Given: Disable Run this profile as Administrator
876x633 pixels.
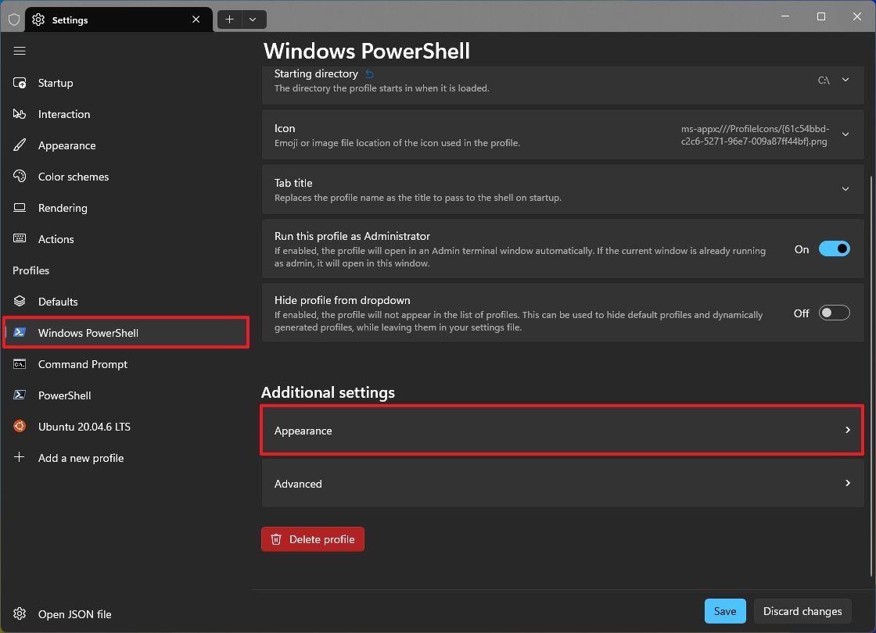Looking at the screenshot, I should [x=834, y=249].
